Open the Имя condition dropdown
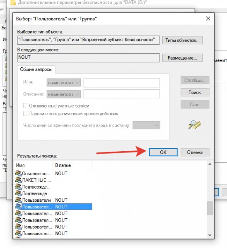This screenshot has height=248, width=227. [63, 83]
